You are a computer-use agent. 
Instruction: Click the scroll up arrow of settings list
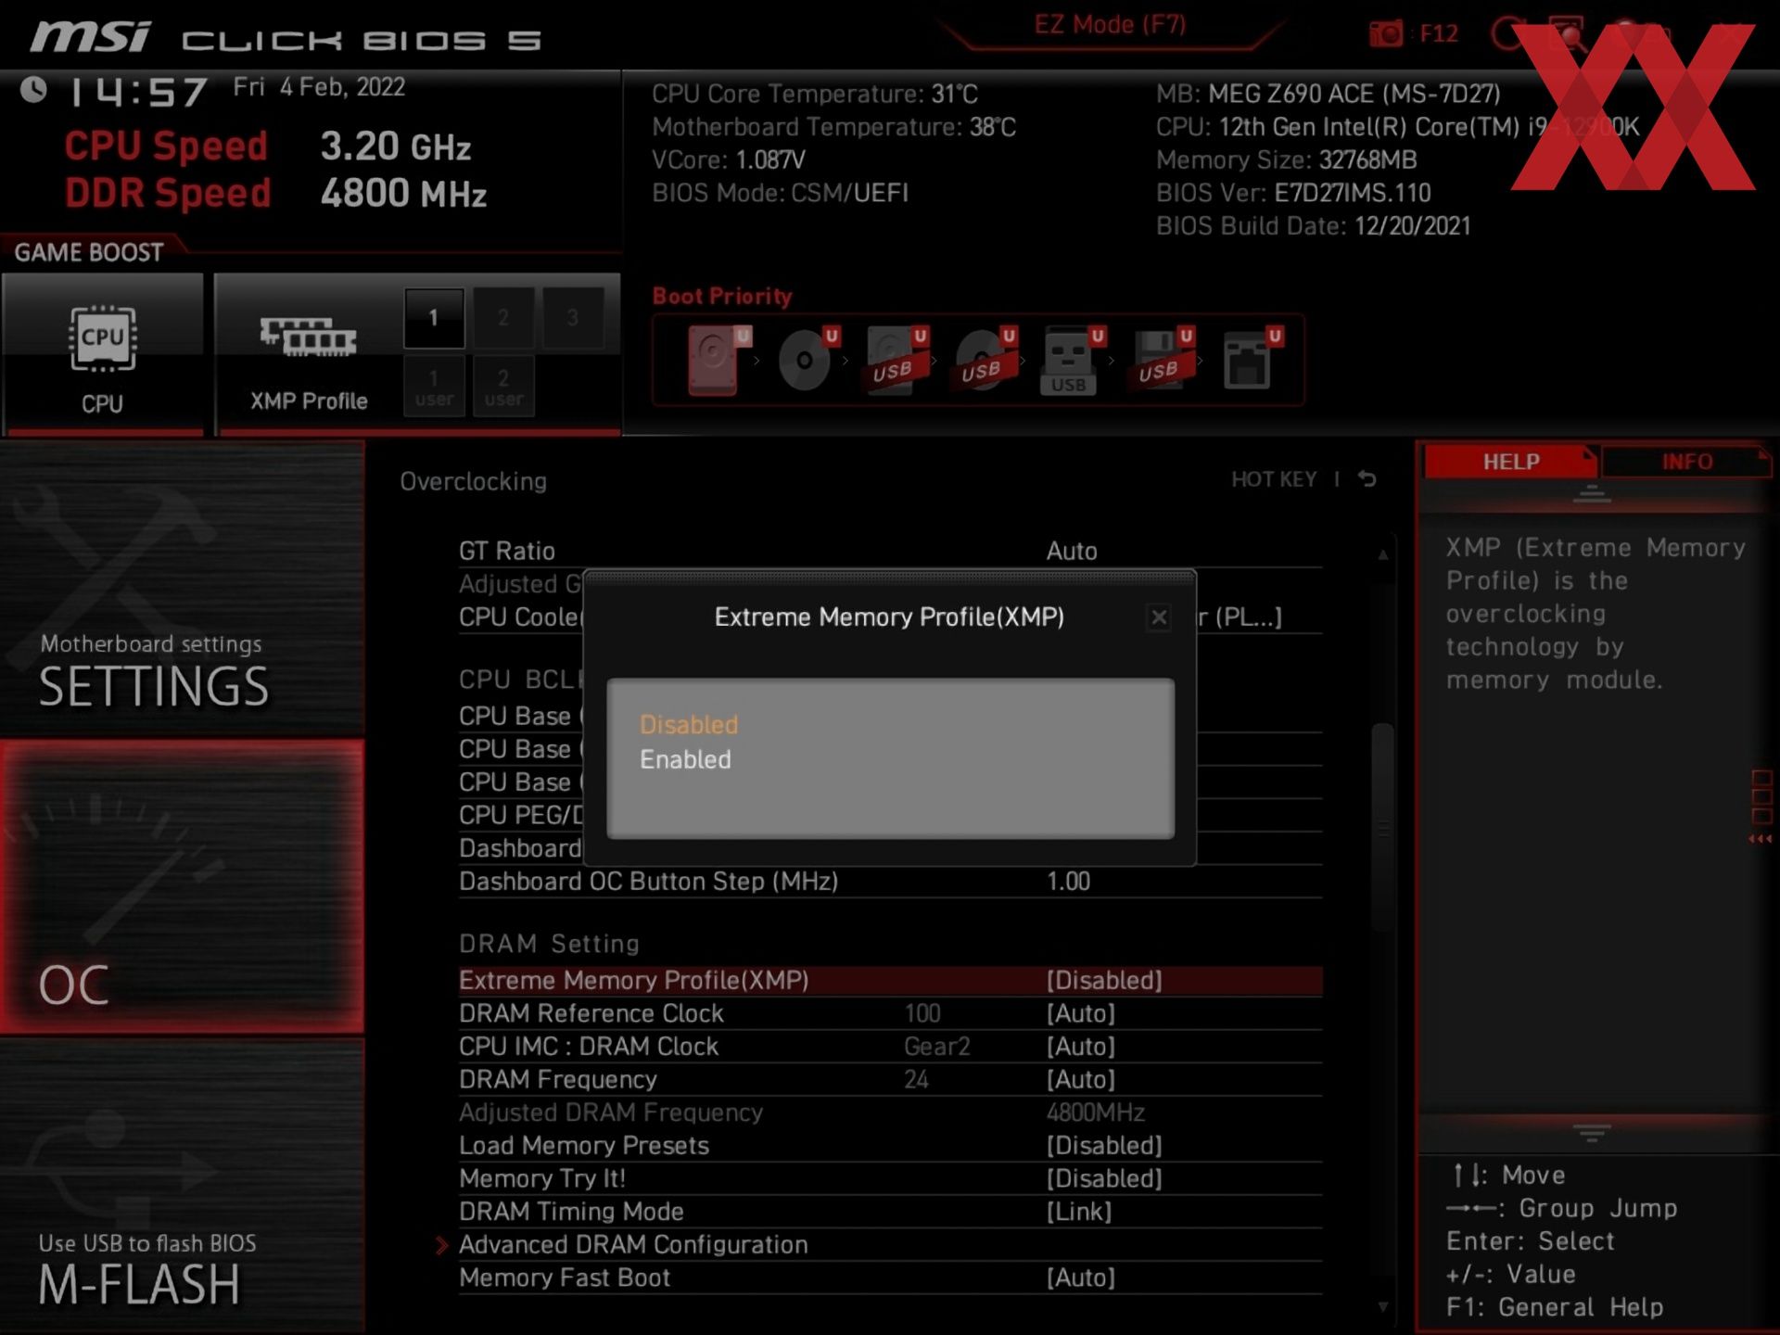click(x=1382, y=554)
